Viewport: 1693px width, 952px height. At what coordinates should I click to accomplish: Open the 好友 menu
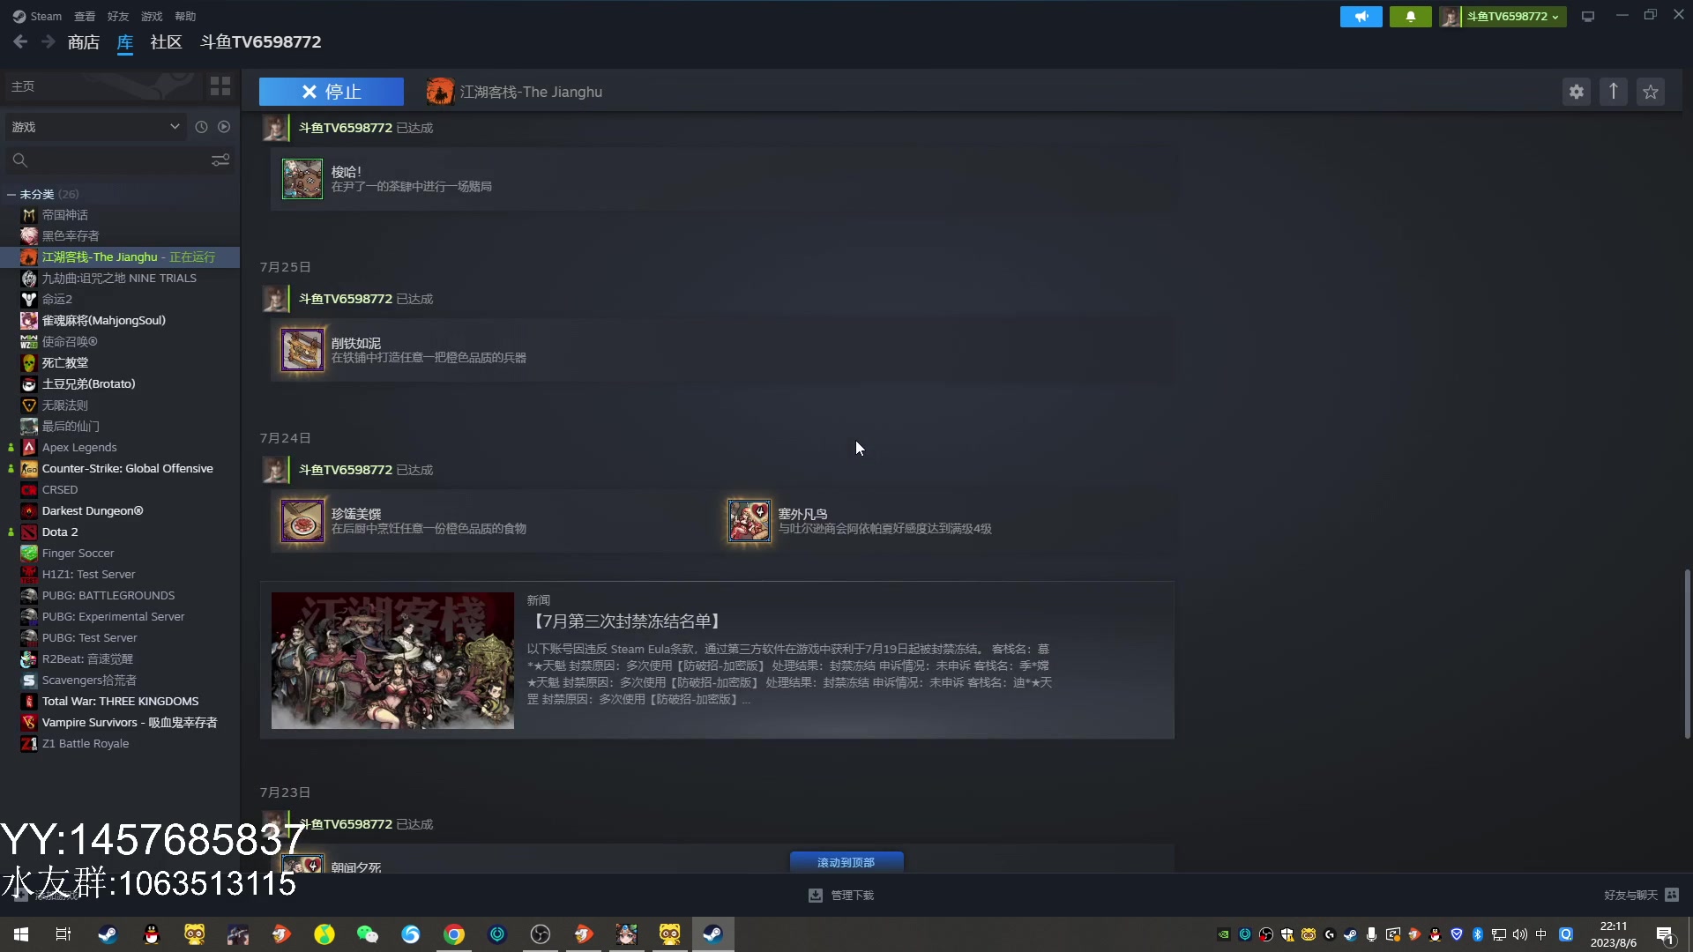(x=118, y=16)
